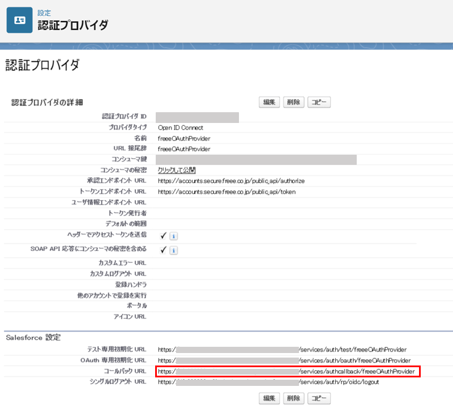Click info icon beside ヘッダーでアクセストークンを送信

[174, 236]
